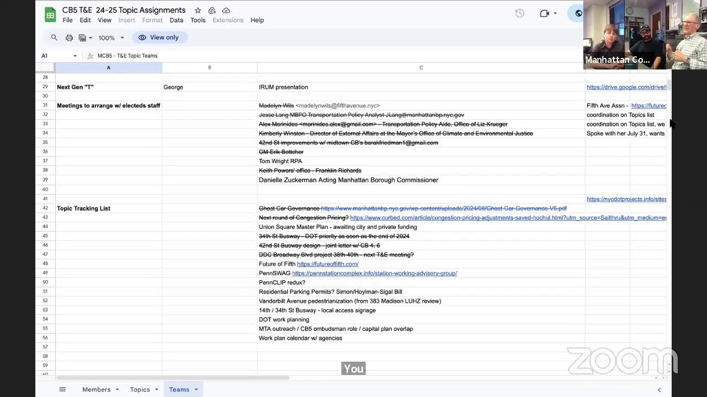Open the name box A1 dropdown arrow

pos(75,56)
